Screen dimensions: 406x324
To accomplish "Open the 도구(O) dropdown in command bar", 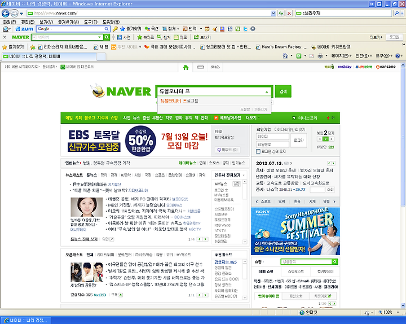I will (384, 56).
